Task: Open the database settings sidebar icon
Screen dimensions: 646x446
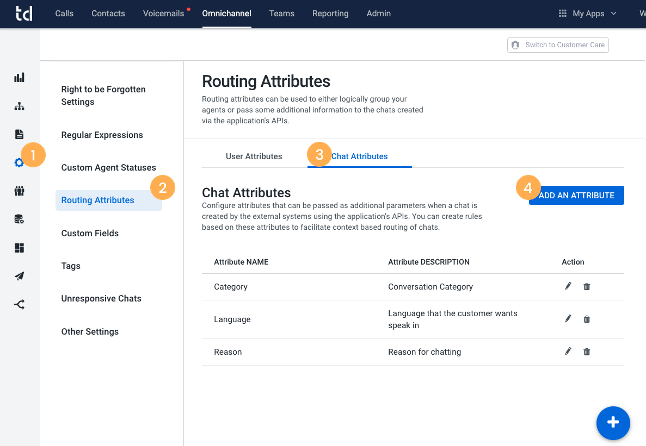Action: pos(20,219)
